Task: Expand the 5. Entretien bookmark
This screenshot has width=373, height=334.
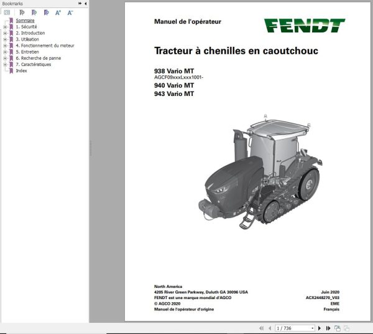Action: point(5,52)
